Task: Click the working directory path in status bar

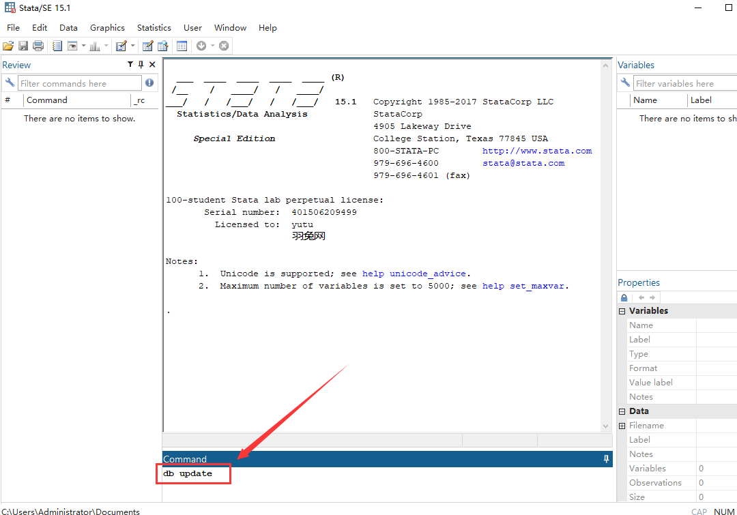Action: pyautogui.click(x=70, y=511)
